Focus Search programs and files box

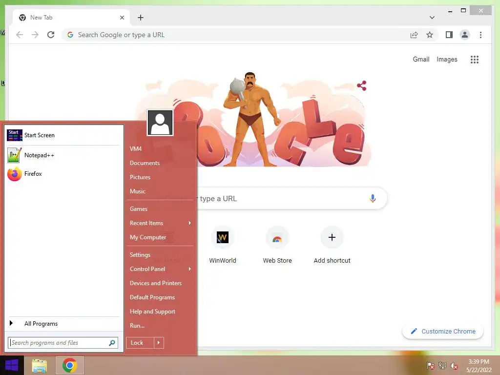(63, 343)
